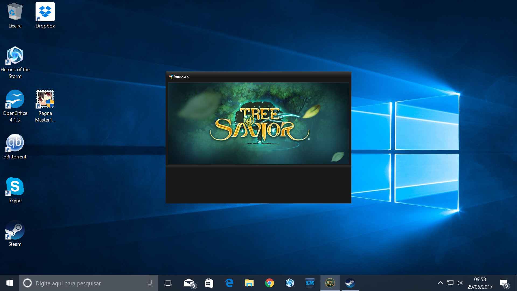Click the Cortana search box
The width and height of the screenshot is (517, 291).
pyautogui.click(x=86, y=283)
